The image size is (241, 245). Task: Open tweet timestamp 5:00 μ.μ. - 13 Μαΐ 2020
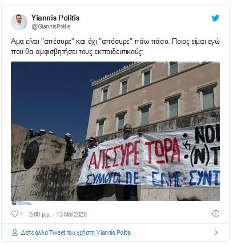coord(58,214)
